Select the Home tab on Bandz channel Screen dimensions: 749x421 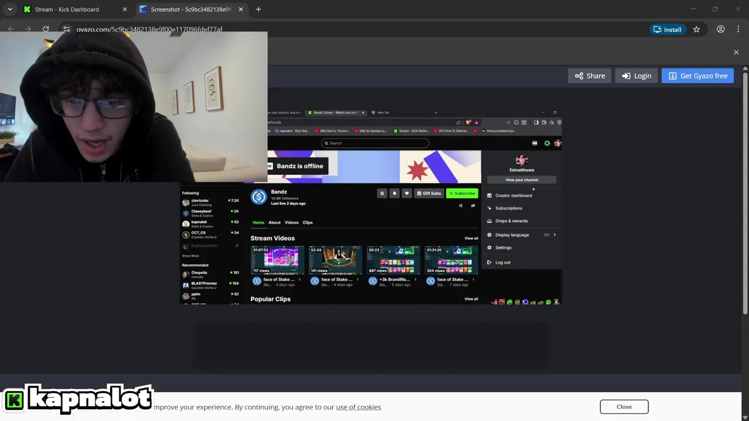click(258, 222)
